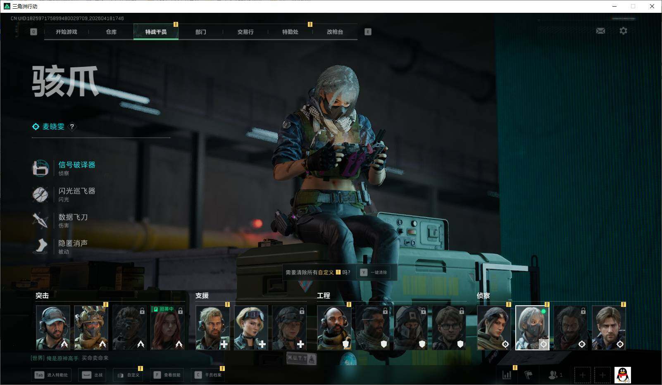
Task: Go to the 改枪台 tab
Action: [335, 32]
